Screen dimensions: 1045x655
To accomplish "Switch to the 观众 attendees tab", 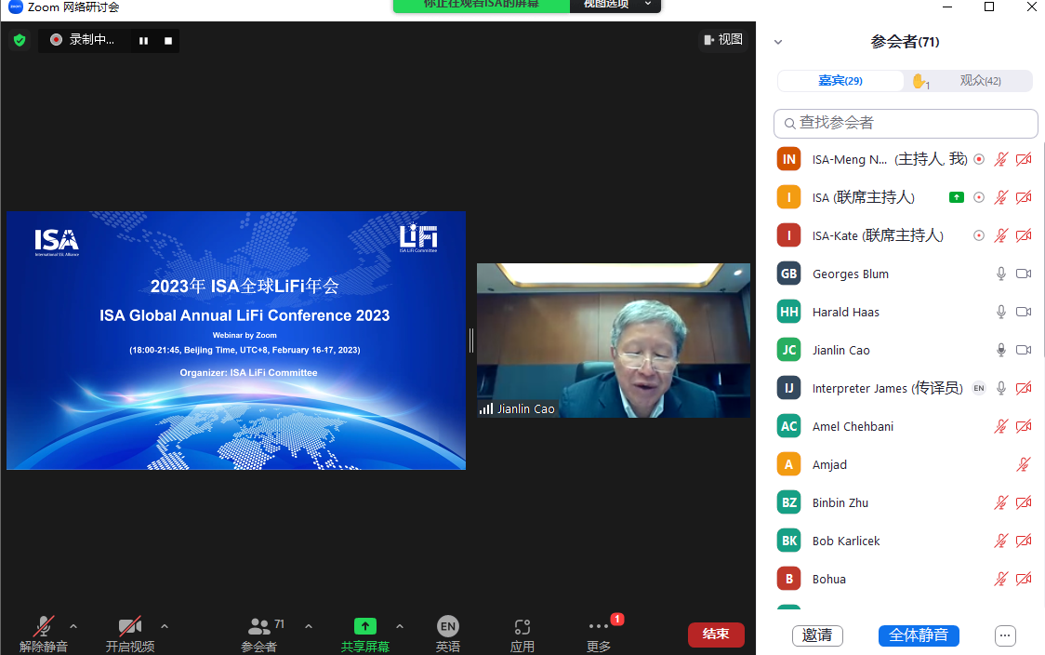I will (x=980, y=81).
